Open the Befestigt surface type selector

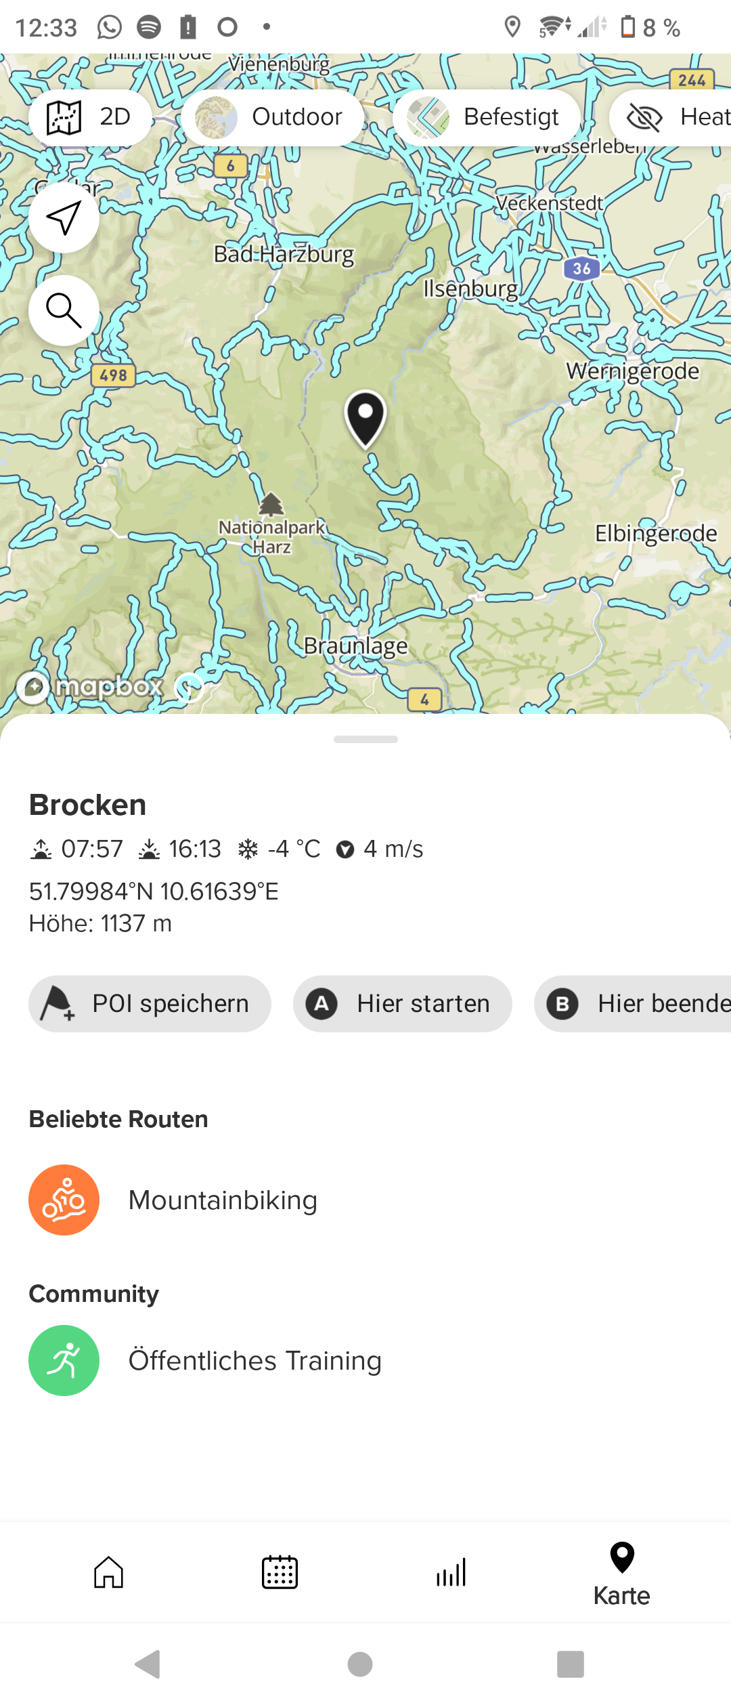(486, 117)
